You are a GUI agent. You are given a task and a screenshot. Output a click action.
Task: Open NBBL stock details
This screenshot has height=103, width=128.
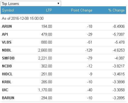(7, 50)
